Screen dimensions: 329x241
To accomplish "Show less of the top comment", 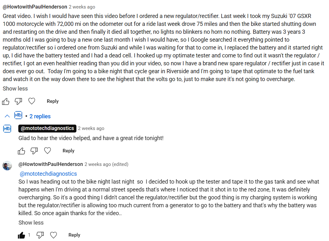I will click(x=15, y=89).
